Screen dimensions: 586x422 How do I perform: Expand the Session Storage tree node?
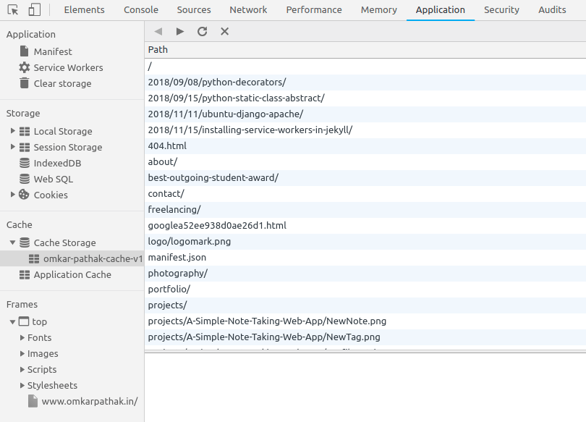pos(13,147)
